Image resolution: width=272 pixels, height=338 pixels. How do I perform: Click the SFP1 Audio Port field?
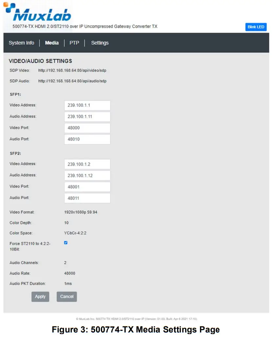[x=87, y=139]
